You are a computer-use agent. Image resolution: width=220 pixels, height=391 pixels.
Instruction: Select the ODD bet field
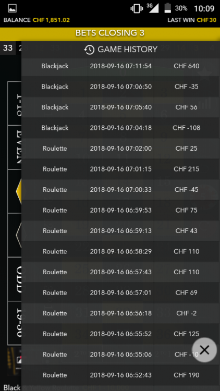pyautogui.click(x=15, y=279)
